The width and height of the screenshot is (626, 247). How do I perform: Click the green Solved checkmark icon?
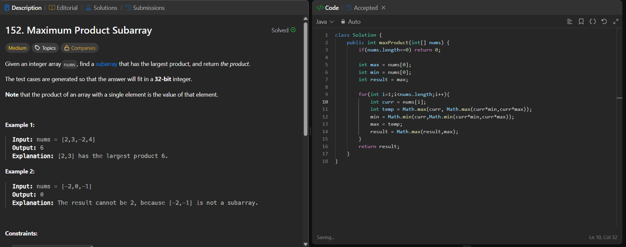click(x=293, y=30)
